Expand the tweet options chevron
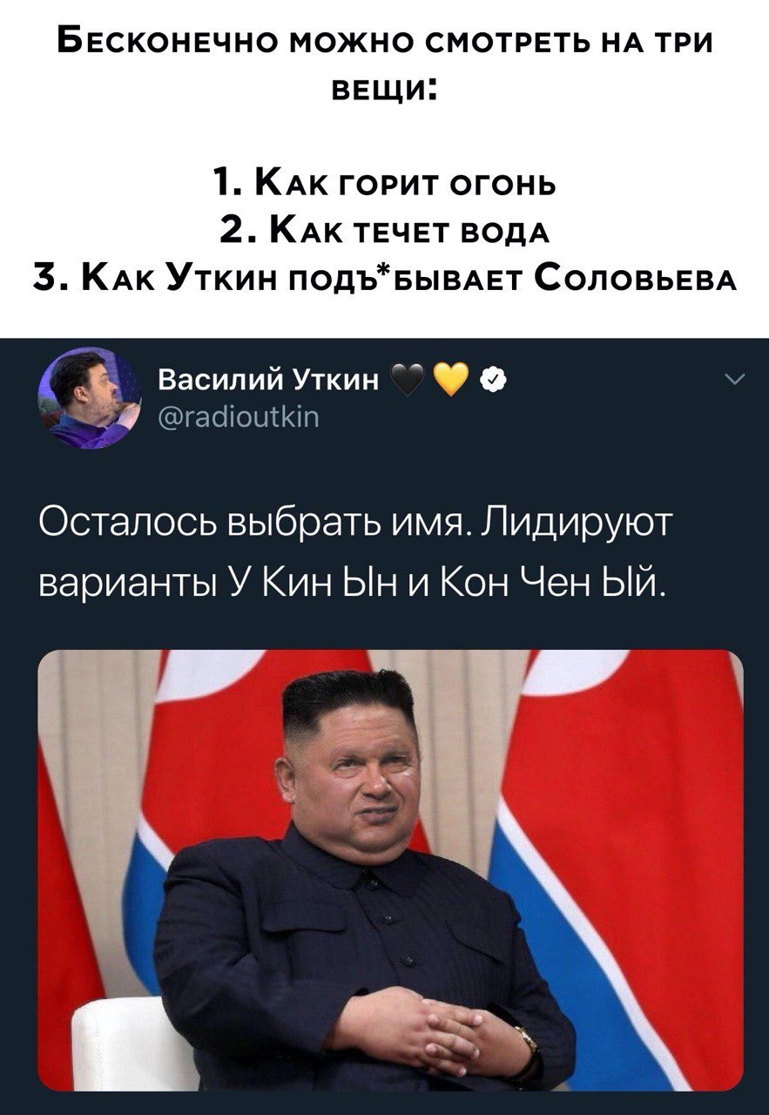769x1115 pixels. point(734,378)
